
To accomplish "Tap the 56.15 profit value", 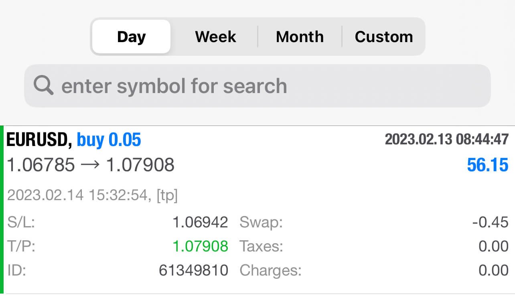I will click(x=488, y=165).
